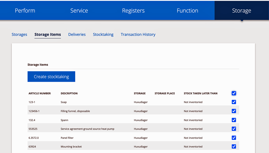This screenshot has height=153, width=269.
Task: Open the Perform main menu
Action: point(25,11)
